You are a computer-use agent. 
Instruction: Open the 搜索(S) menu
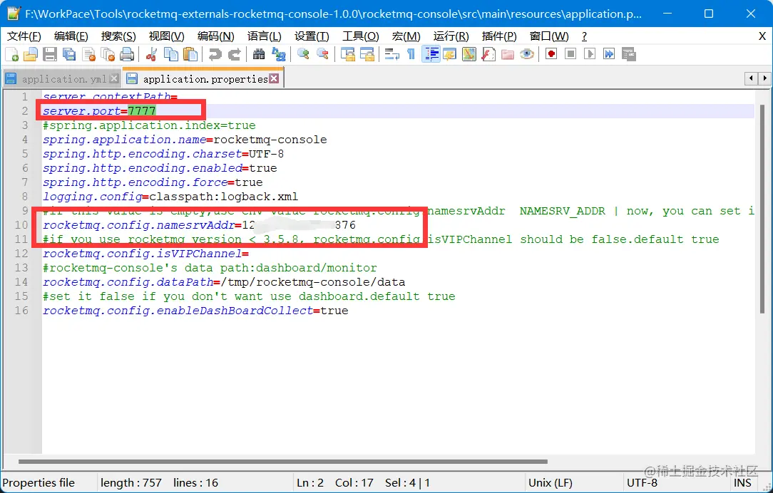(118, 36)
